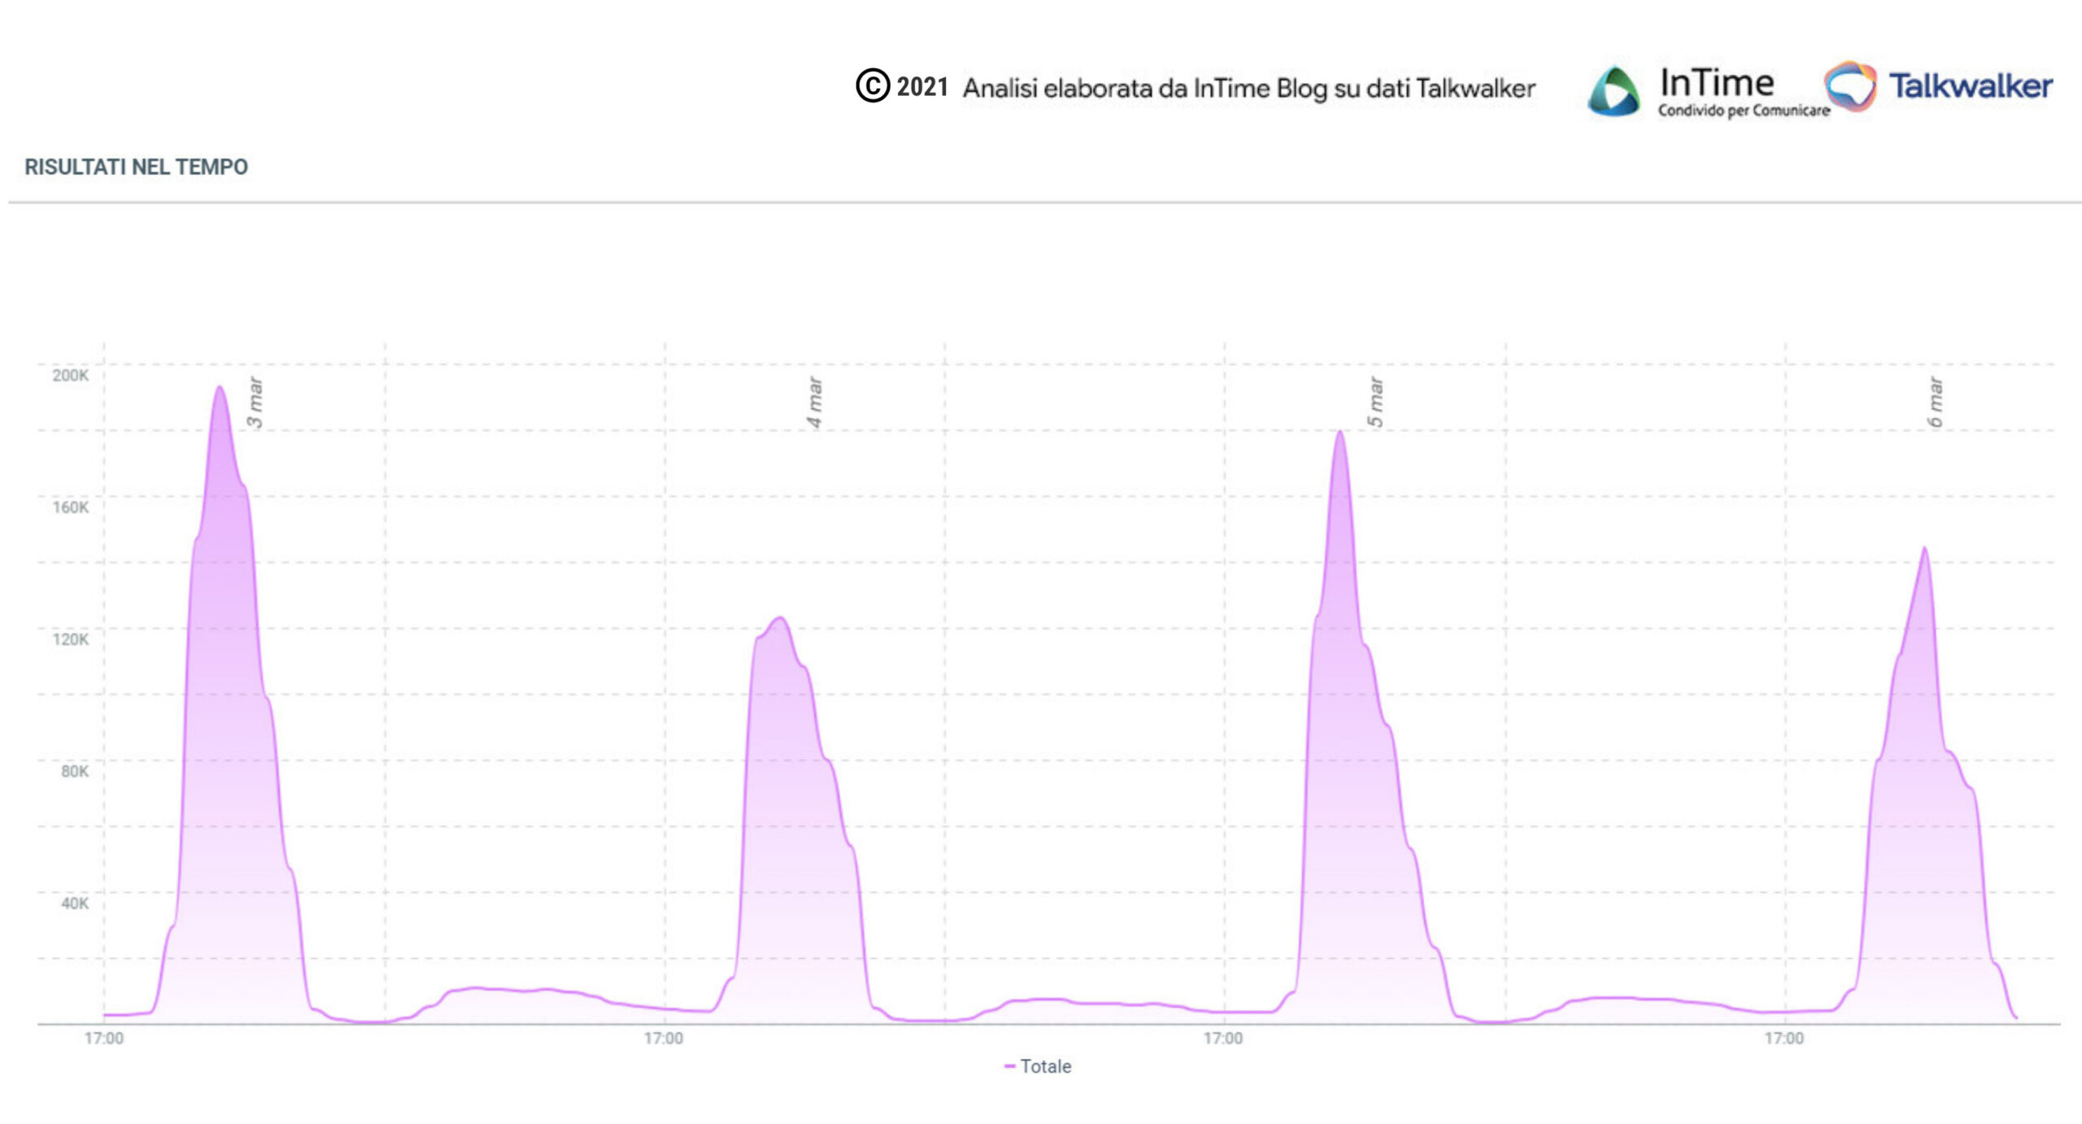Select the 6 mar date marker
Image resolution: width=2082 pixels, height=1124 pixels.
coord(1935,402)
